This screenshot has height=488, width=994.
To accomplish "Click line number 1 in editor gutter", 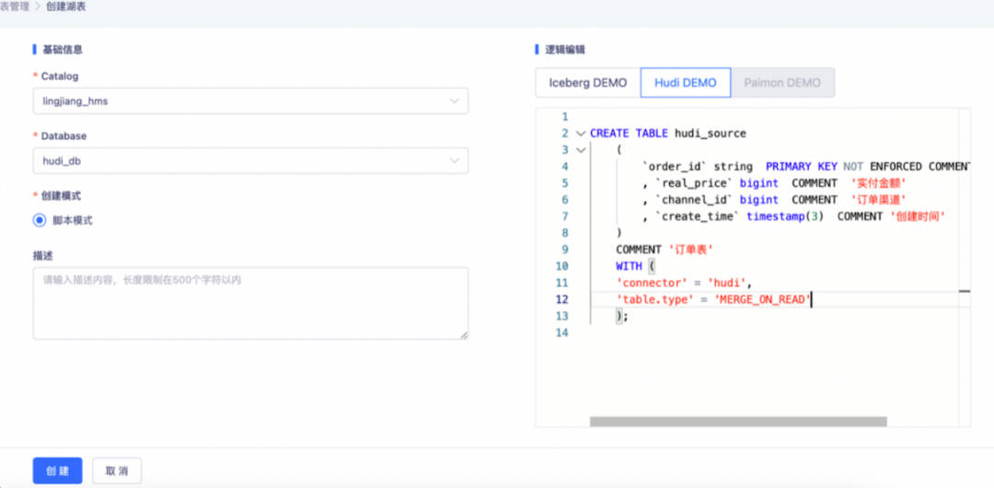I will (565, 118).
